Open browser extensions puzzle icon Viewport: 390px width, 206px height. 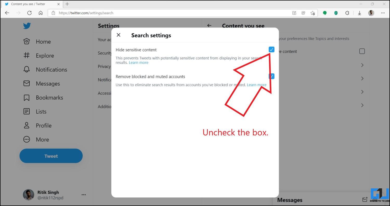coord(347,13)
